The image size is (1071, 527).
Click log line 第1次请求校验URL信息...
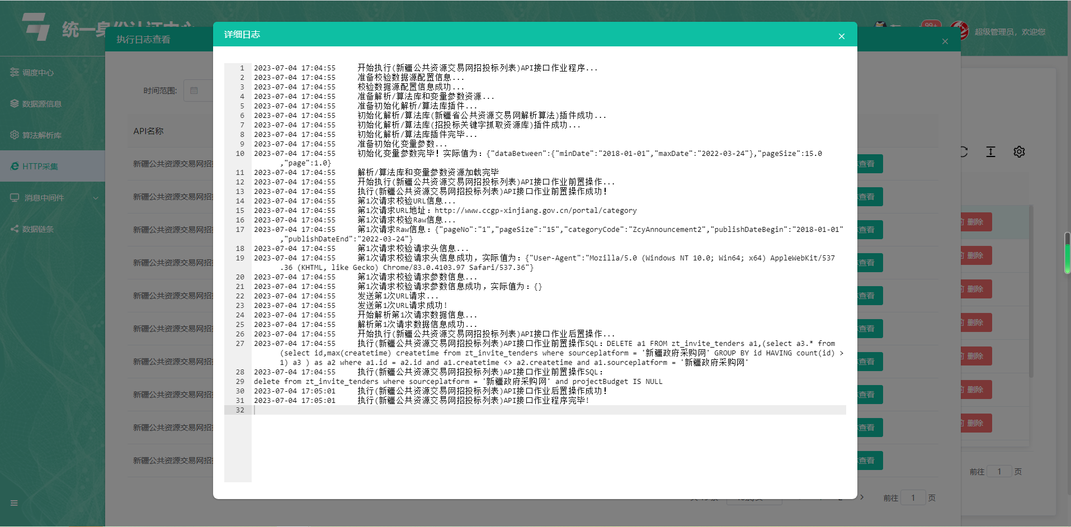407,201
